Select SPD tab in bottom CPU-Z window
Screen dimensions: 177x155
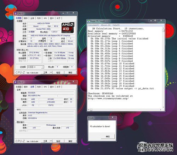[45, 87]
